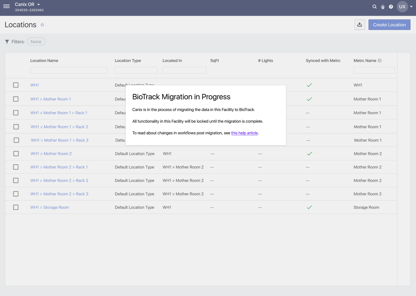Open WH1 > Storage Room link
The width and height of the screenshot is (416, 296).
tap(50, 207)
